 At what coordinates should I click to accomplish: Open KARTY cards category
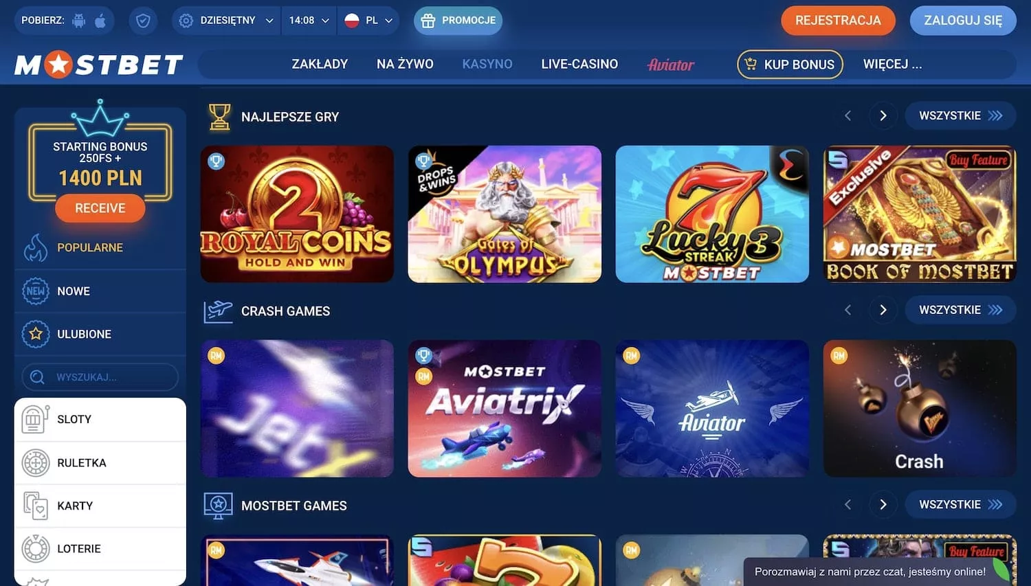click(x=100, y=506)
